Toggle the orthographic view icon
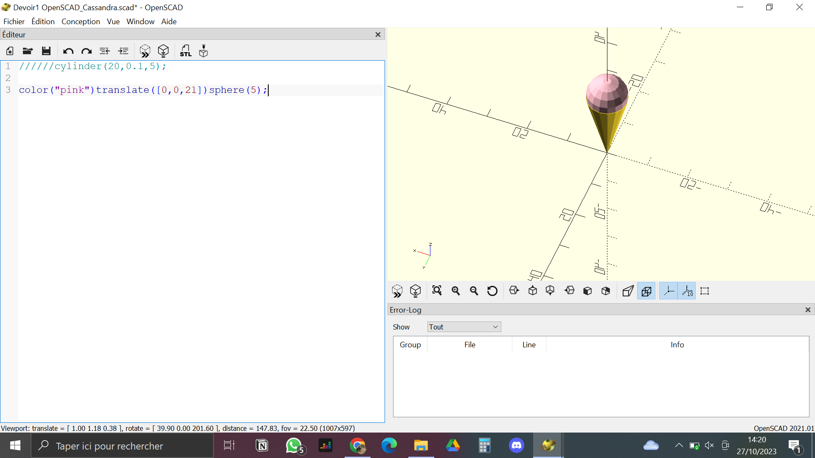815x458 pixels. [646, 291]
